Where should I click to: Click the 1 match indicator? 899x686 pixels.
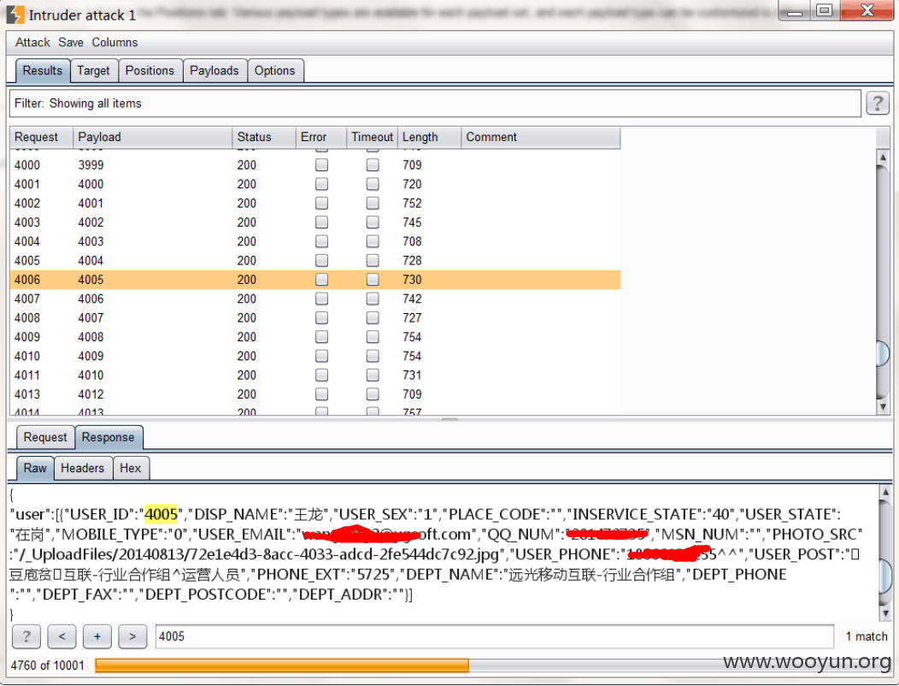[x=867, y=636]
